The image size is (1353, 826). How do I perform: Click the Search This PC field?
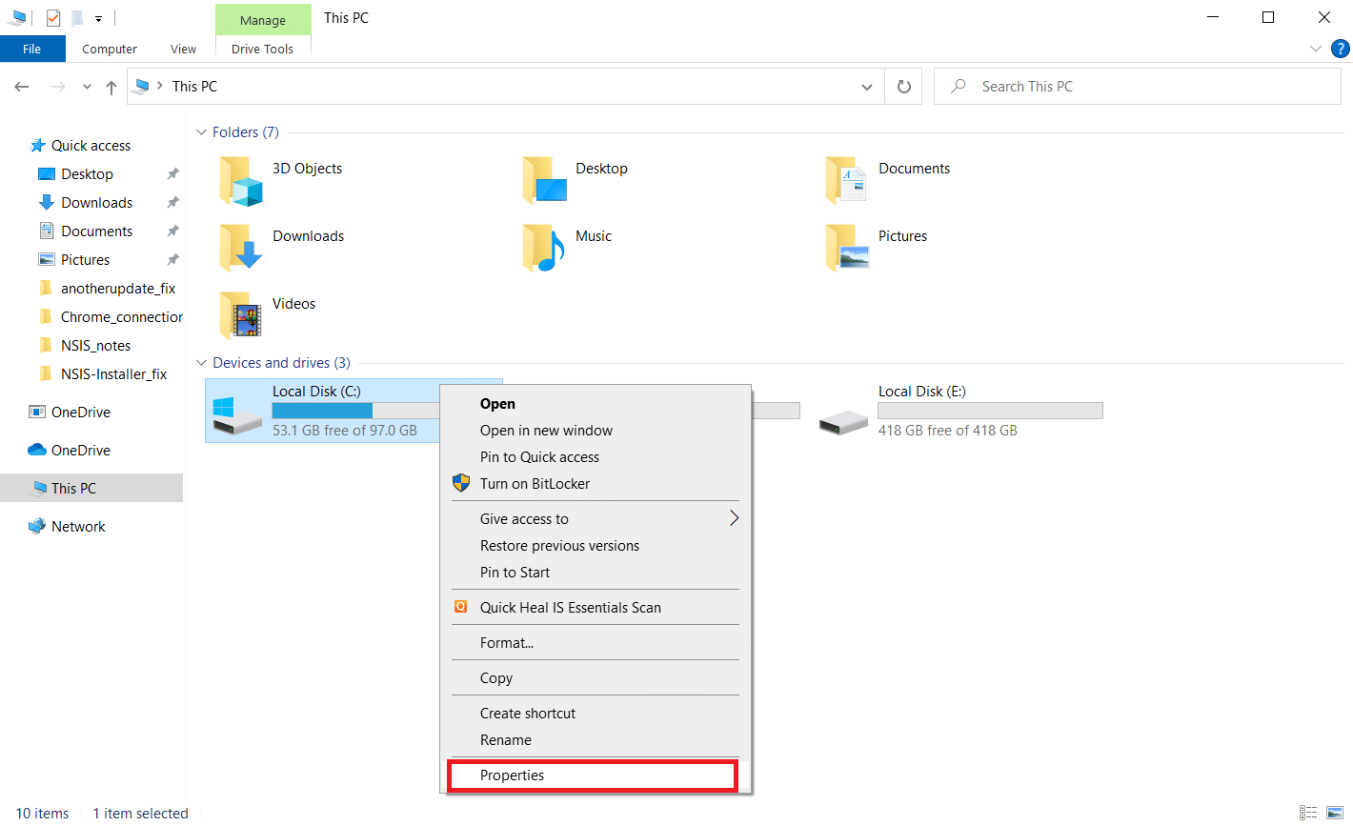1138,87
